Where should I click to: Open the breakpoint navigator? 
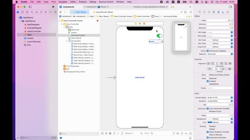50,12
